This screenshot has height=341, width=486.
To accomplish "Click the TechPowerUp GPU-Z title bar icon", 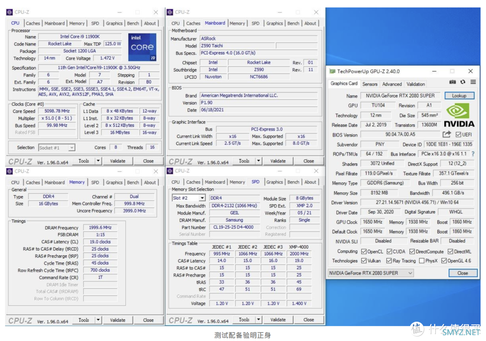I will (332, 71).
